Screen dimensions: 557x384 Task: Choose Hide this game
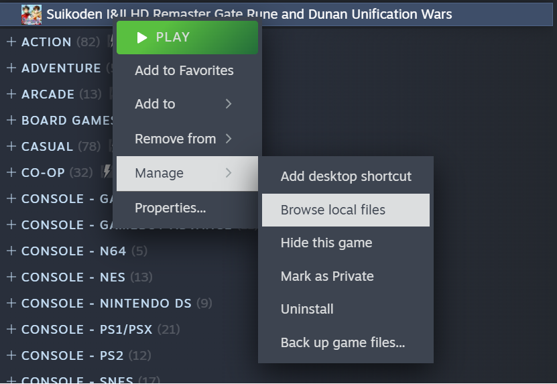click(x=326, y=243)
